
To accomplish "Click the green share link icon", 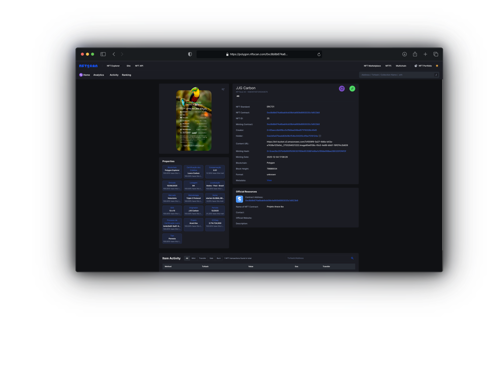I will pyautogui.click(x=352, y=88).
